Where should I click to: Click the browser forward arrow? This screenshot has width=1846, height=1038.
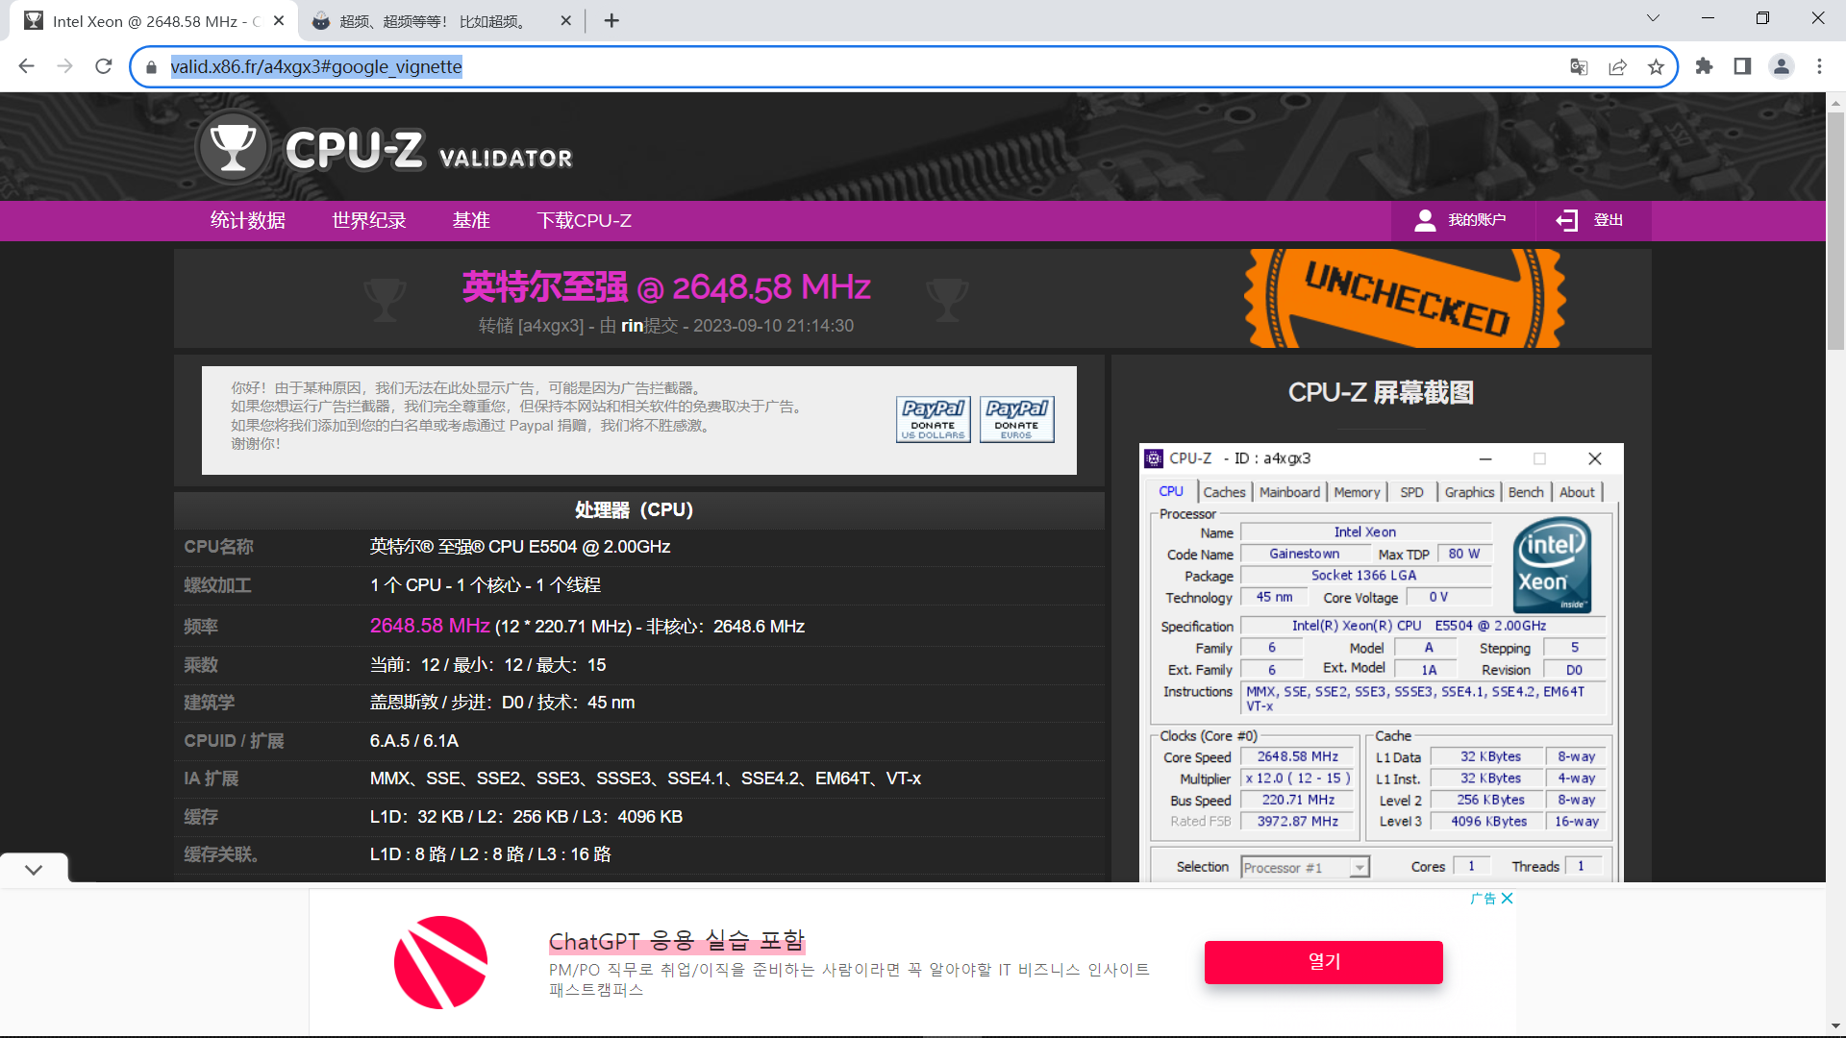pos(64,66)
